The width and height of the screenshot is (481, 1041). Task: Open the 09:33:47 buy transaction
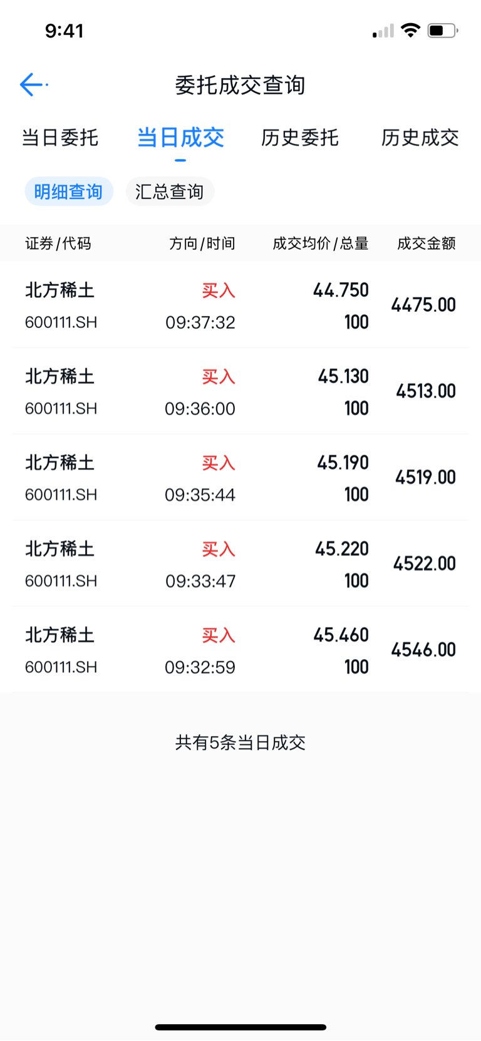click(240, 563)
